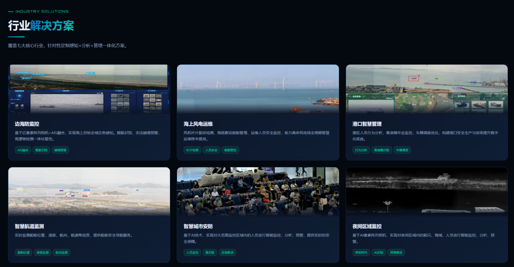Select the 行为分析 tag
The image size is (514, 267).
point(361,150)
